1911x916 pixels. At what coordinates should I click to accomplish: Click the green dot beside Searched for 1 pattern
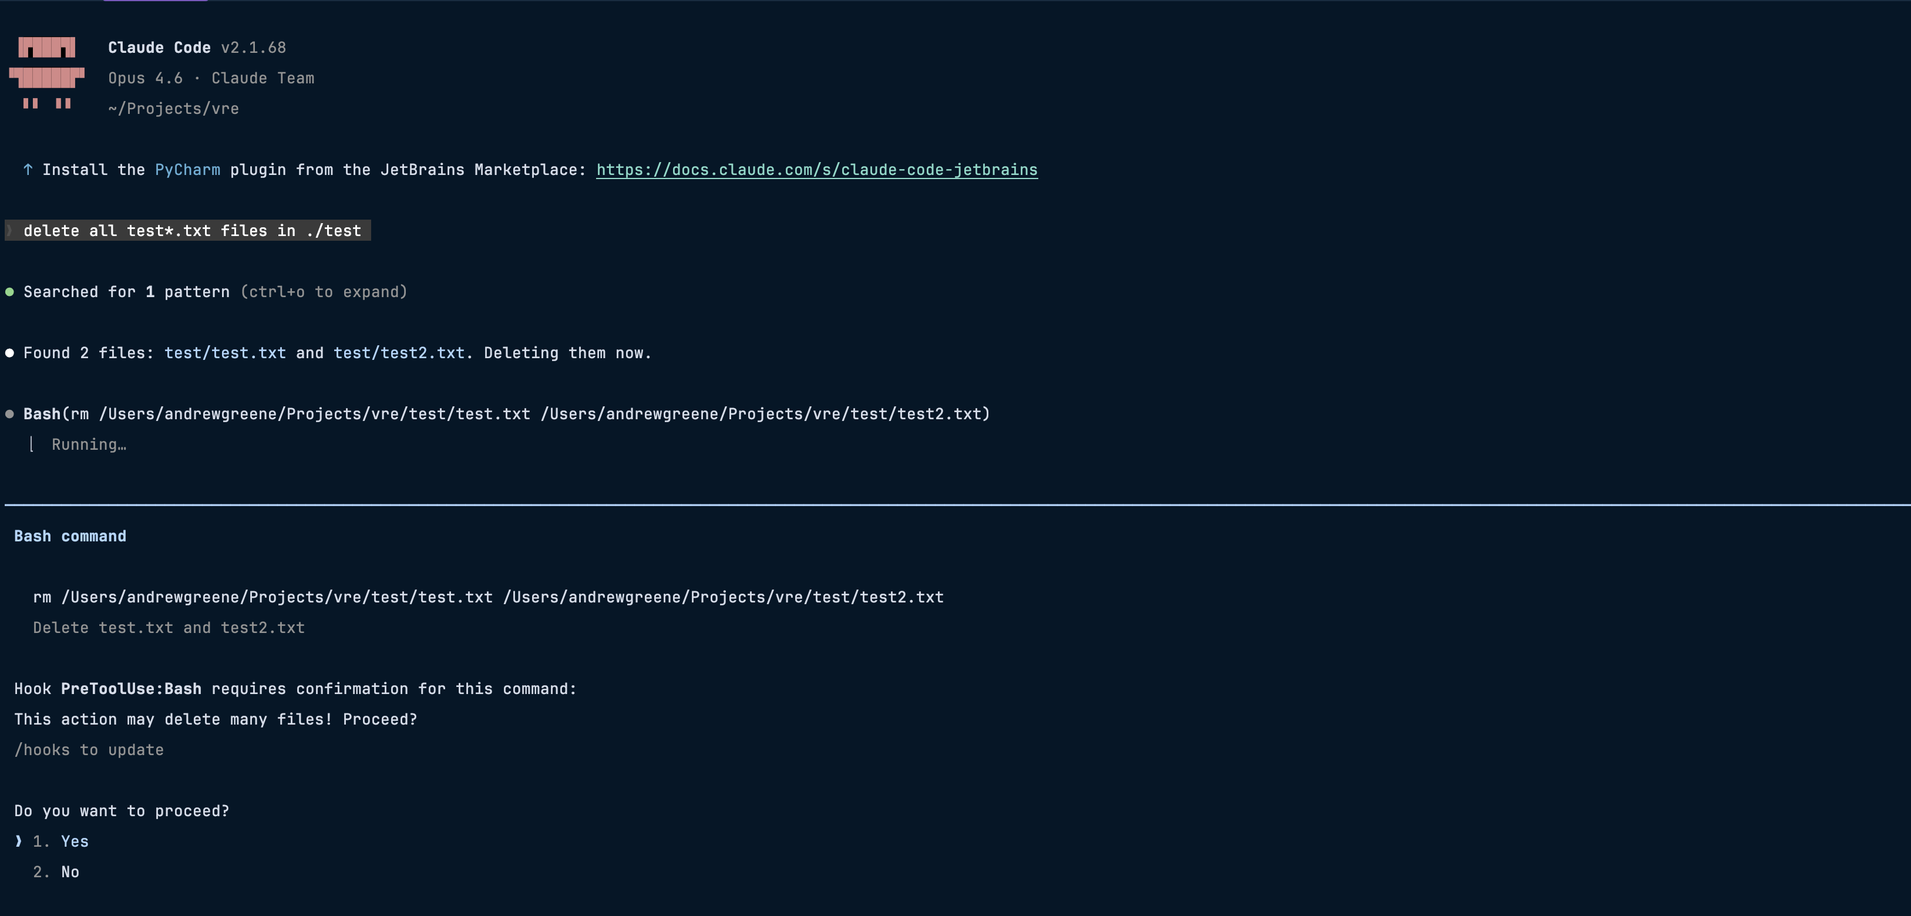(x=9, y=292)
